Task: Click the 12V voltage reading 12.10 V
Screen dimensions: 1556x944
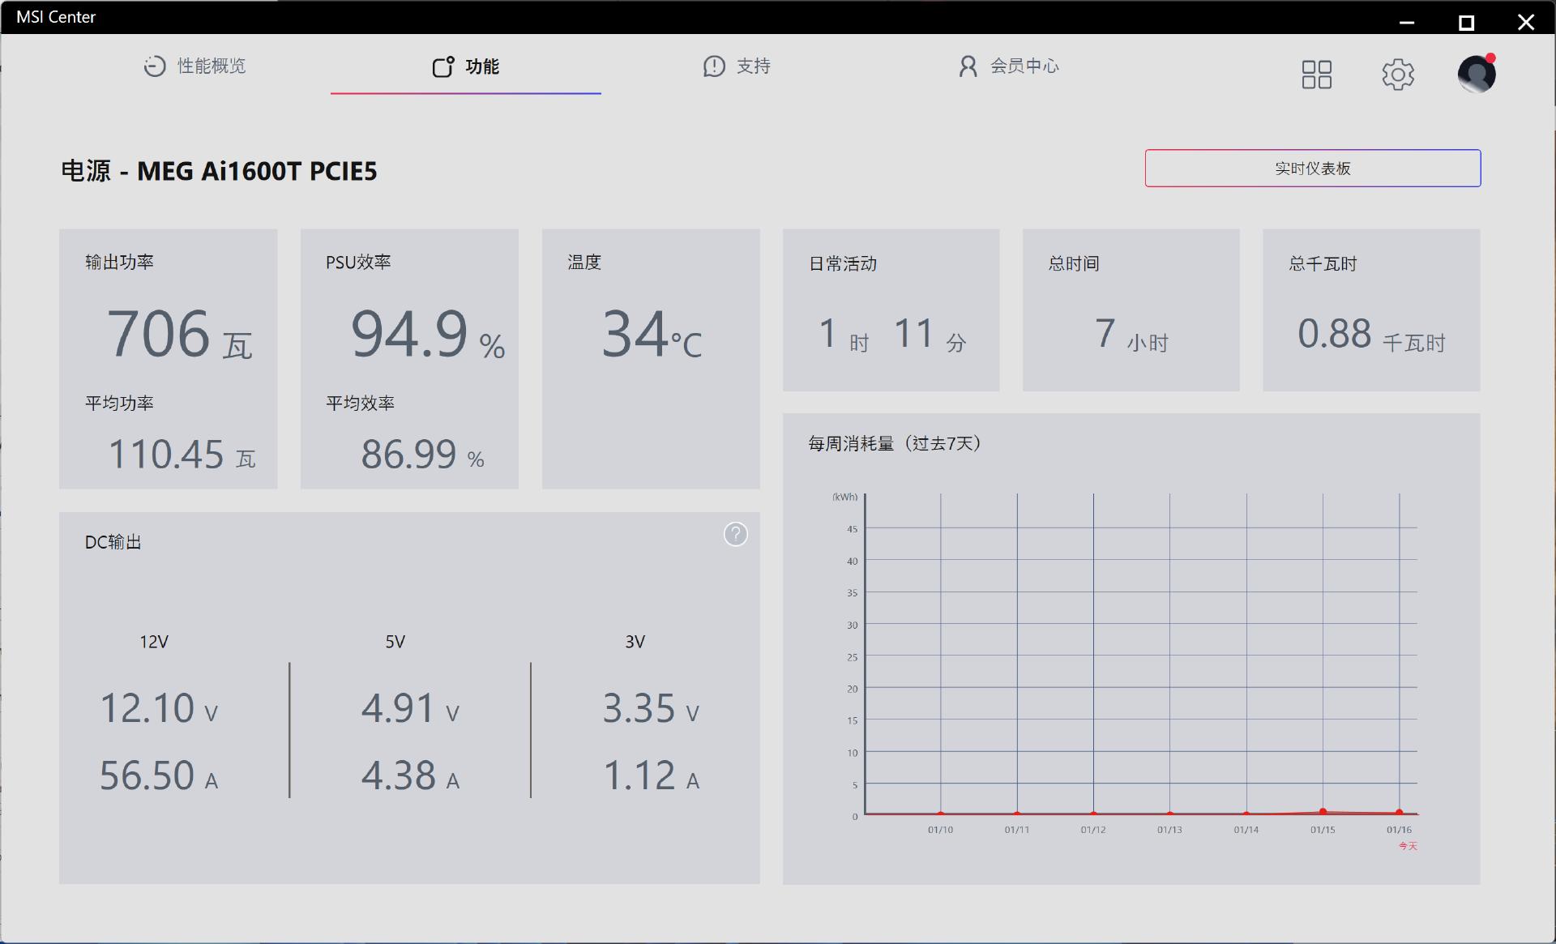Action: coord(158,708)
